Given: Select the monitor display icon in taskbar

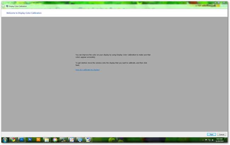Looking at the screenshot, I should (80, 140).
